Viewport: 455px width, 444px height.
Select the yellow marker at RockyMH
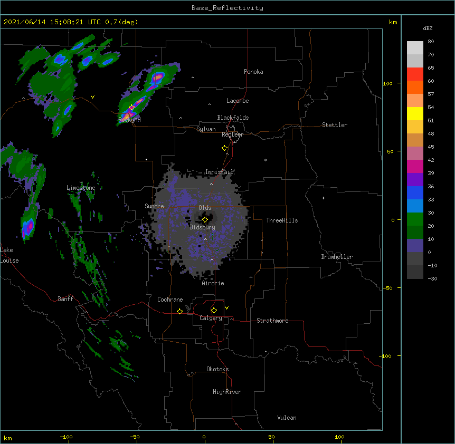point(132,108)
